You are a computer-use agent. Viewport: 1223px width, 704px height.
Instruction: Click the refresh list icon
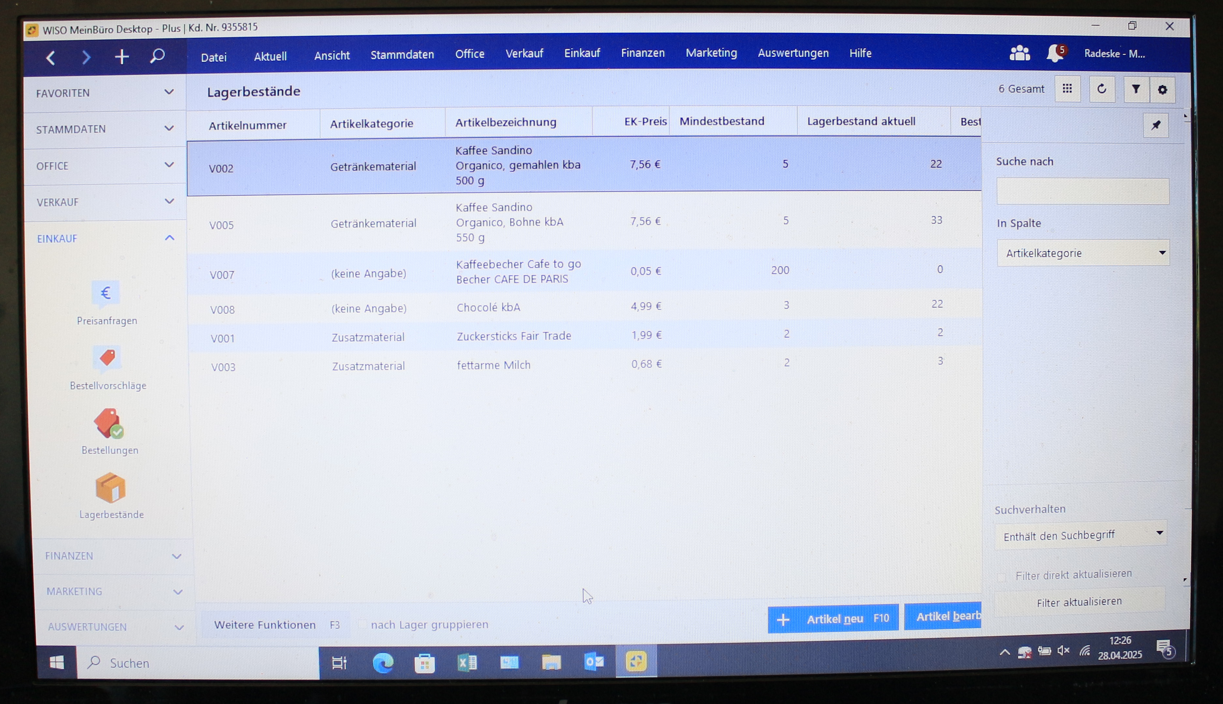[x=1102, y=89]
